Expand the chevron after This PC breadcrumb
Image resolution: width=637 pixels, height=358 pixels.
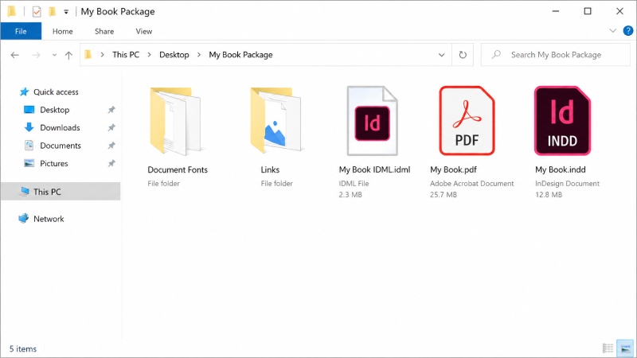click(150, 55)
